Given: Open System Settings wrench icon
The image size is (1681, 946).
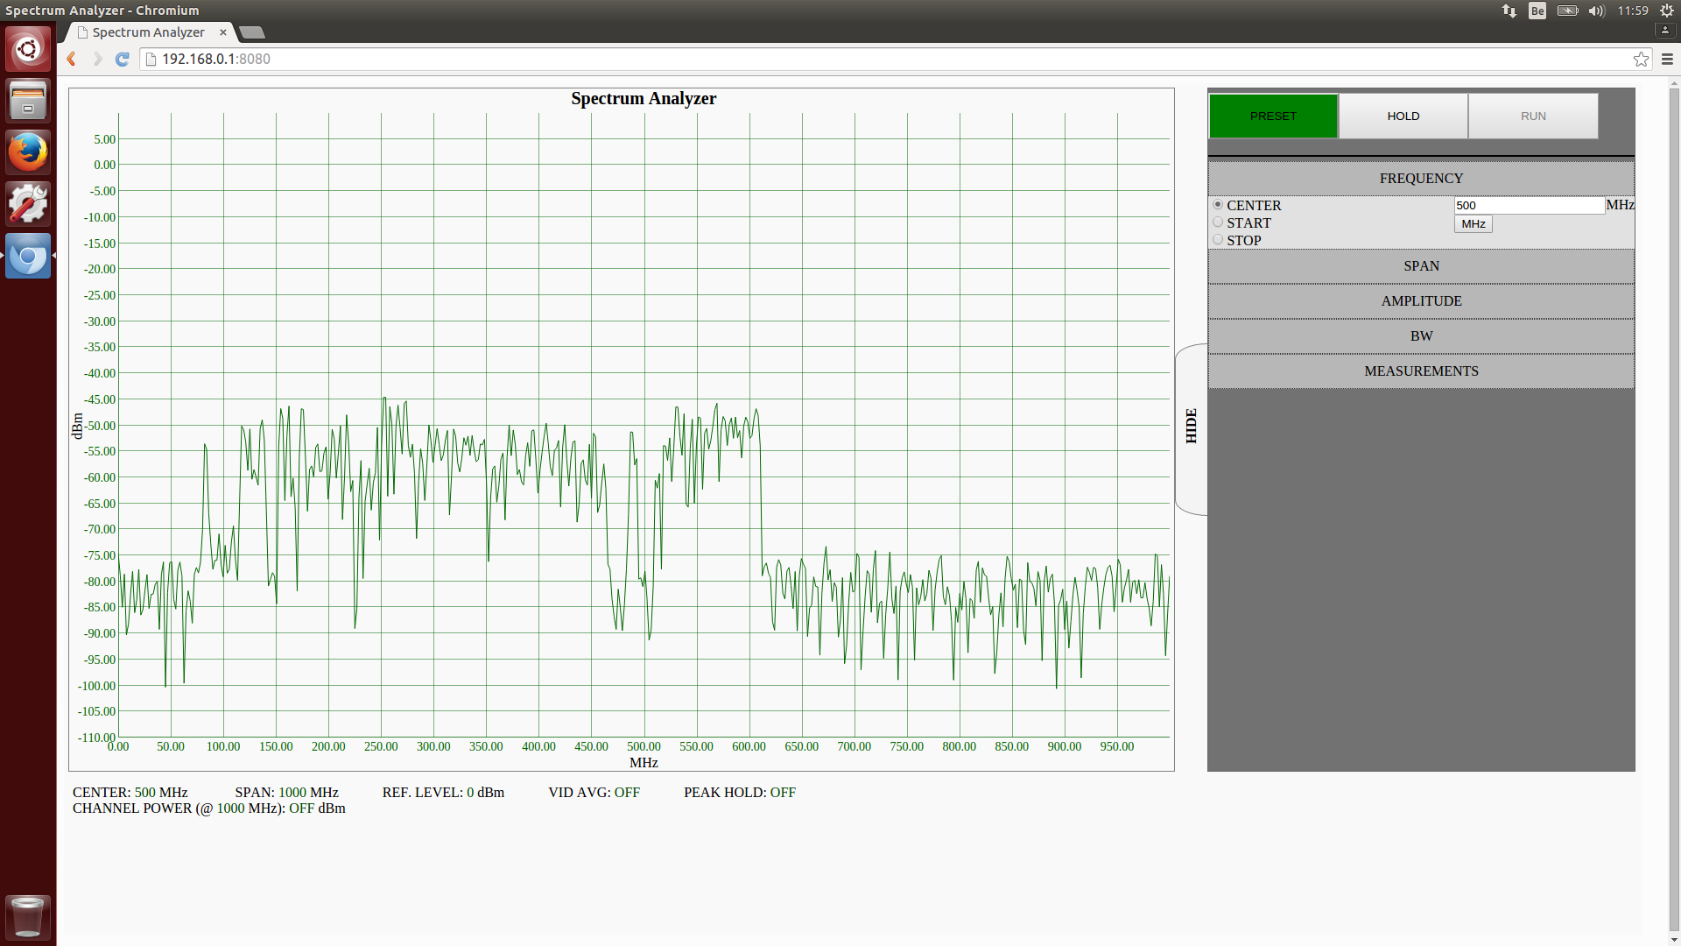Looking at the screenshot, I should tap(28, 204).
